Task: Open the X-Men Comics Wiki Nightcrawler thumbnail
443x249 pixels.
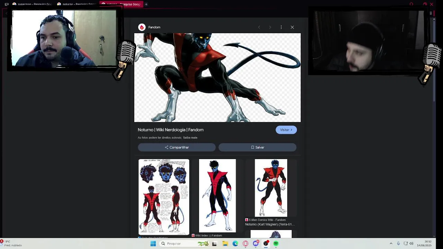Action: (271, 188)
